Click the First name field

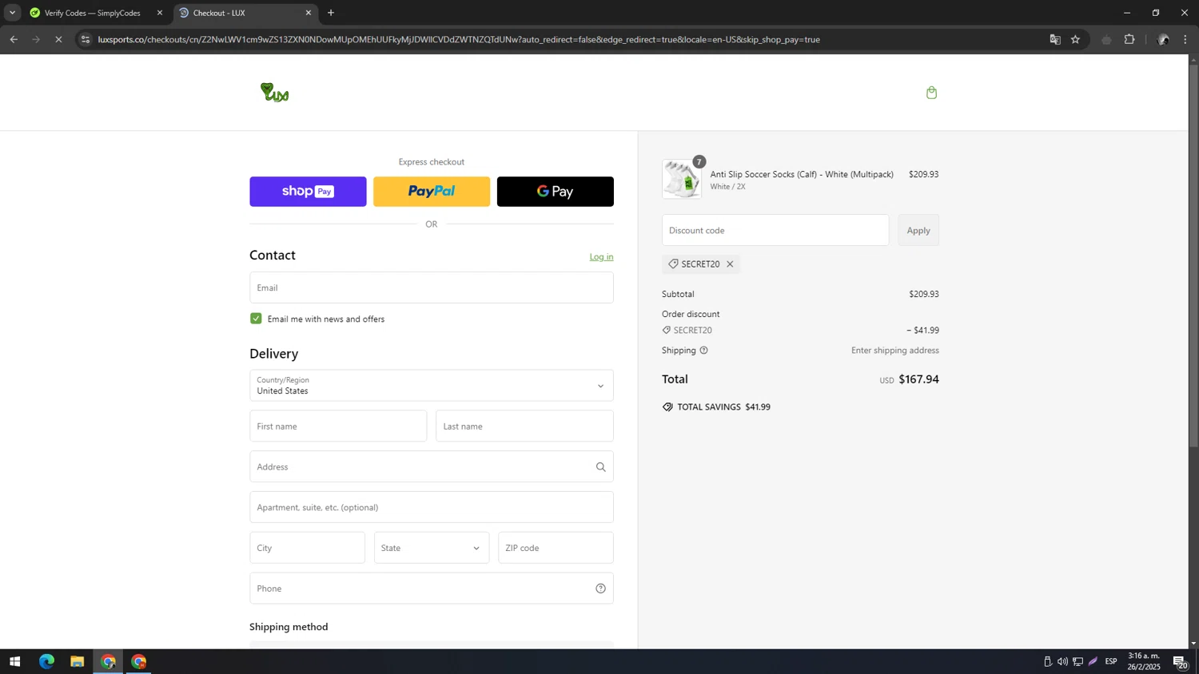[x=338, y=426]
